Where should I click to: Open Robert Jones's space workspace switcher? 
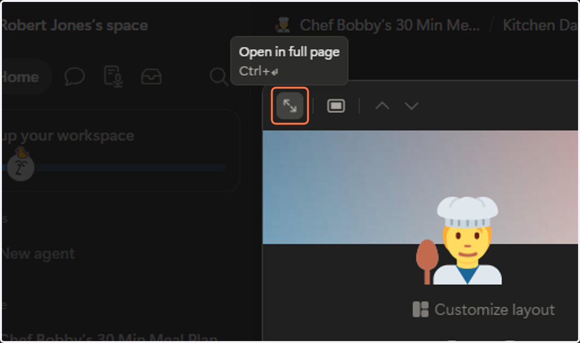click(74, 25)
